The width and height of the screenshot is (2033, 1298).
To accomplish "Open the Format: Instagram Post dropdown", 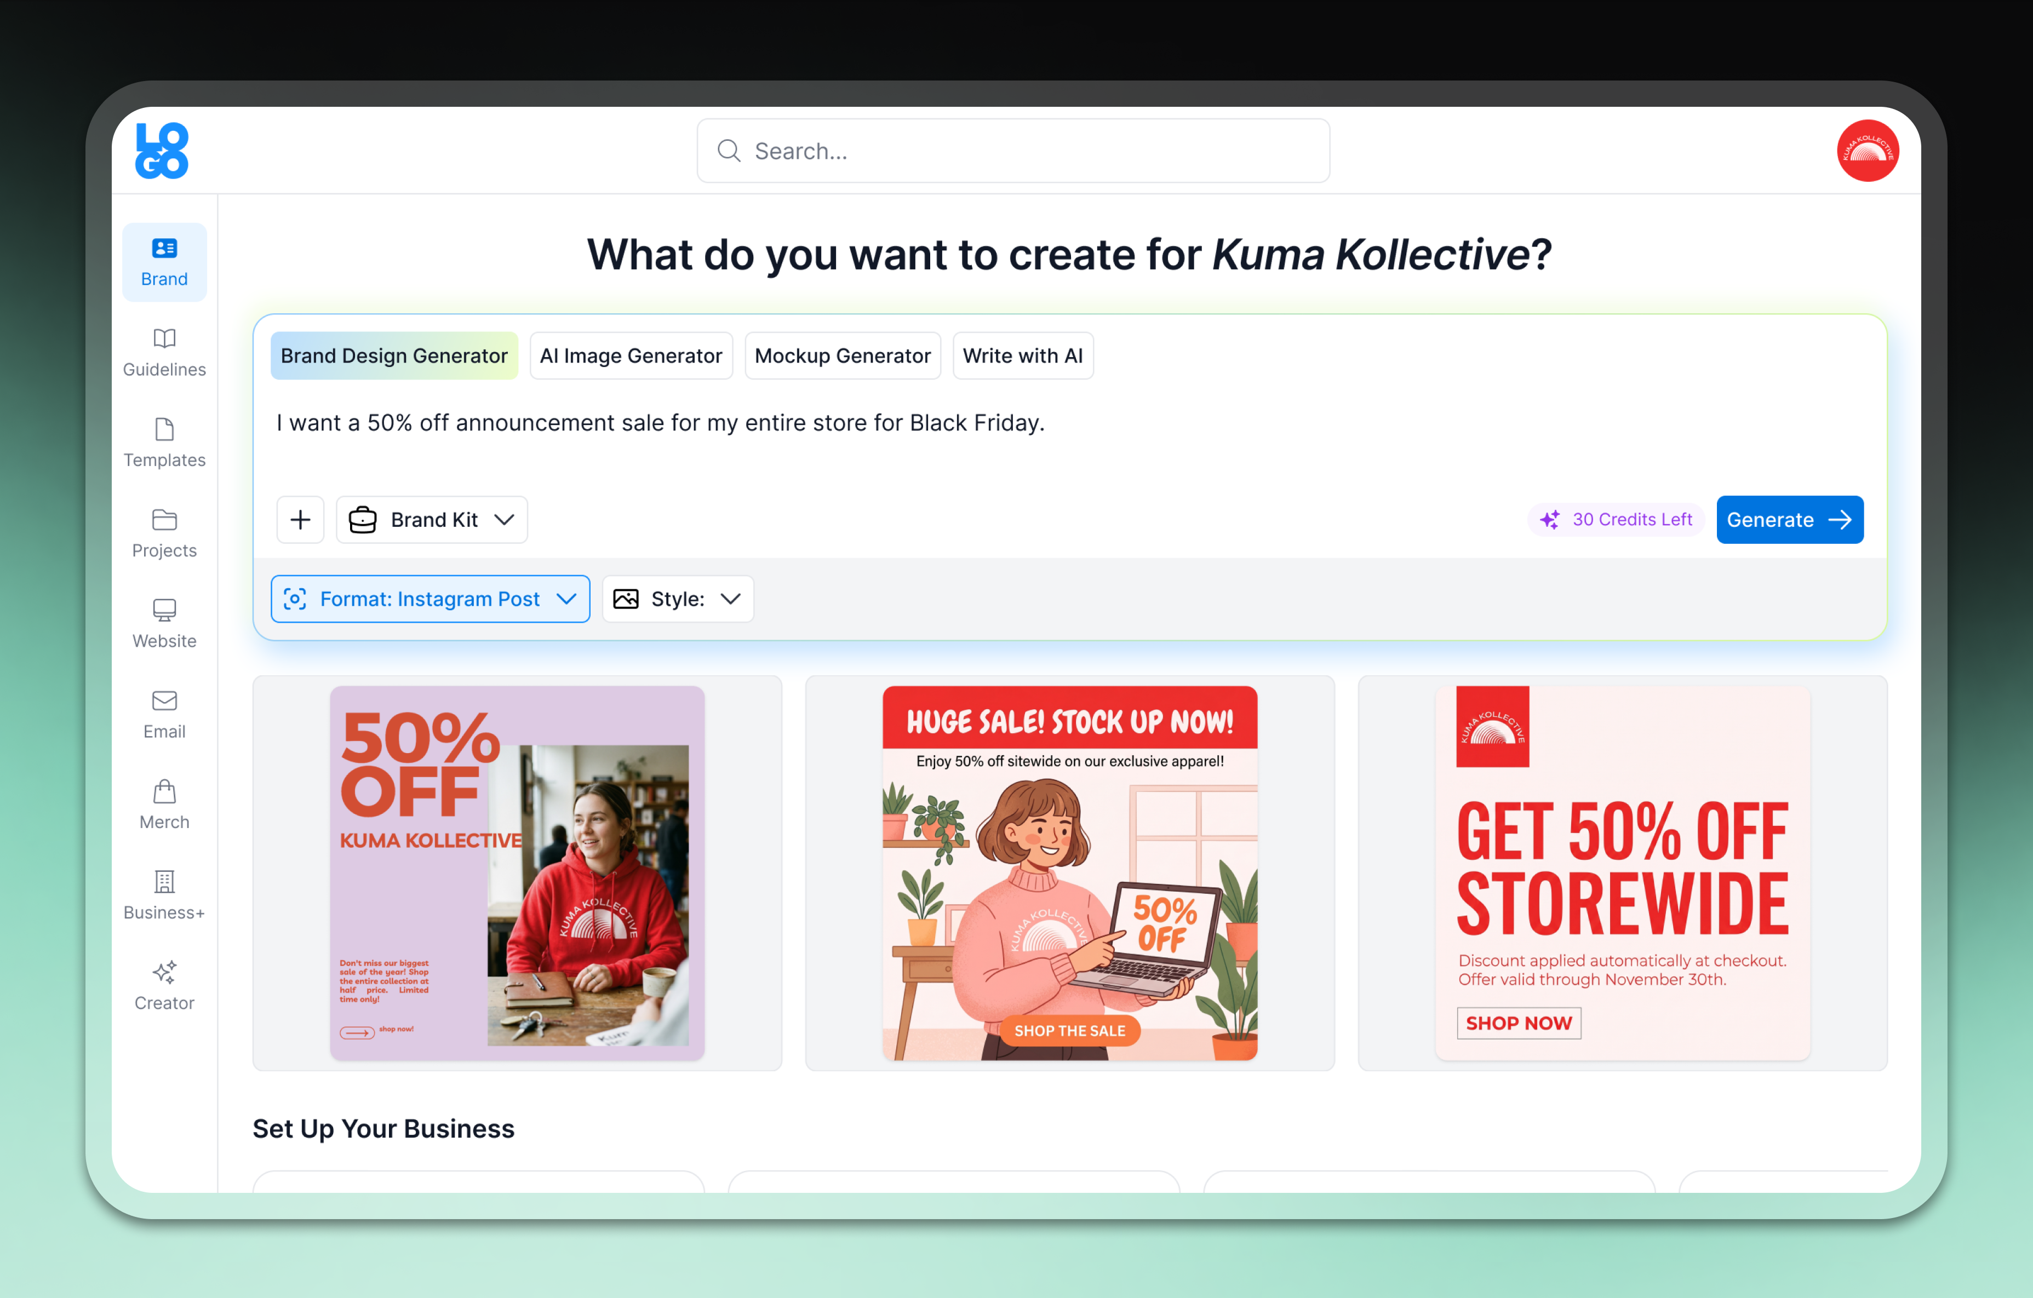I will pos(431,599).
